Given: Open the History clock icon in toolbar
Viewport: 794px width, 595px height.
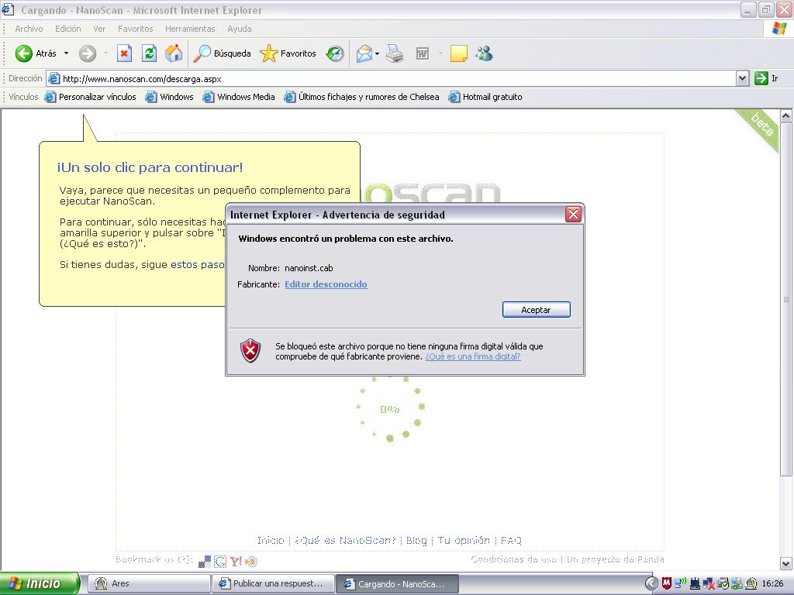Looking at the screenshot, I should point(335,53).
